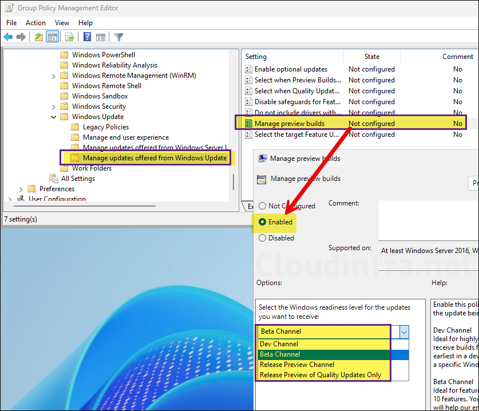Viewport: 479px width, 411px height.
Task: Click the readiness level dropdown arrow
Action: pos(404,332)
